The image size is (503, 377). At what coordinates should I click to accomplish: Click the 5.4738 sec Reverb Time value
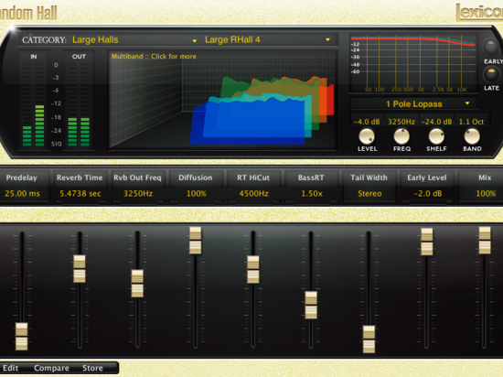80,193
